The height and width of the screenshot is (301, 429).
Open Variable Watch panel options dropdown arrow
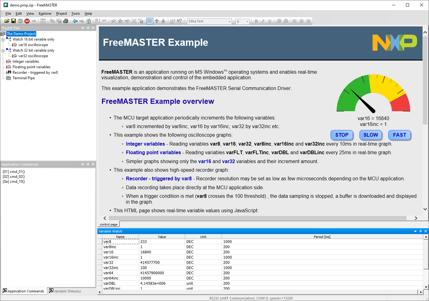pyautogui.click(x=415, y=231)
